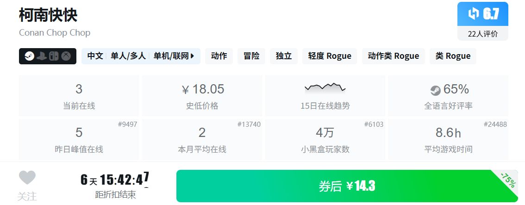Open the 类 Rogue tag

click(x=453, y=56)
